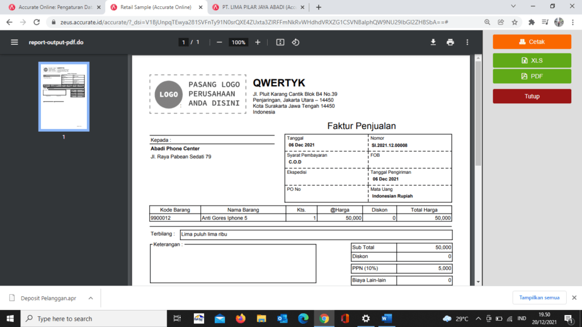
Task: Switch to PT. LIMA PILAR JAYA ABADI tab
Action: click(259, 7)
